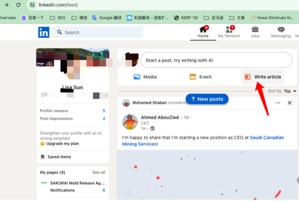Click Ahmed AbouZied name link

160,117
